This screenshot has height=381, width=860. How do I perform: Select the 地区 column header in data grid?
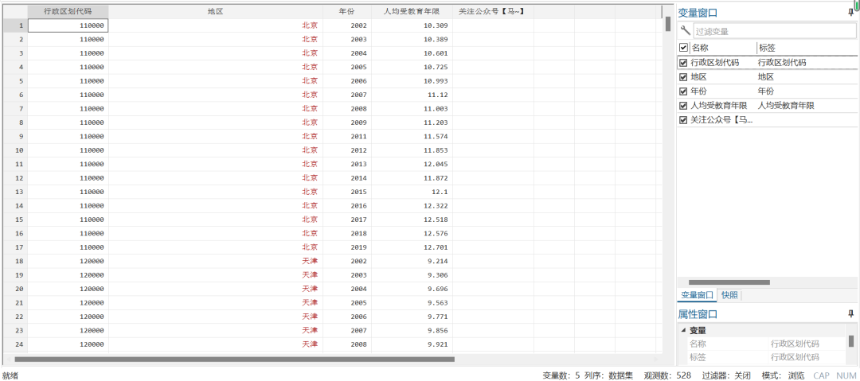click(216, 11)
